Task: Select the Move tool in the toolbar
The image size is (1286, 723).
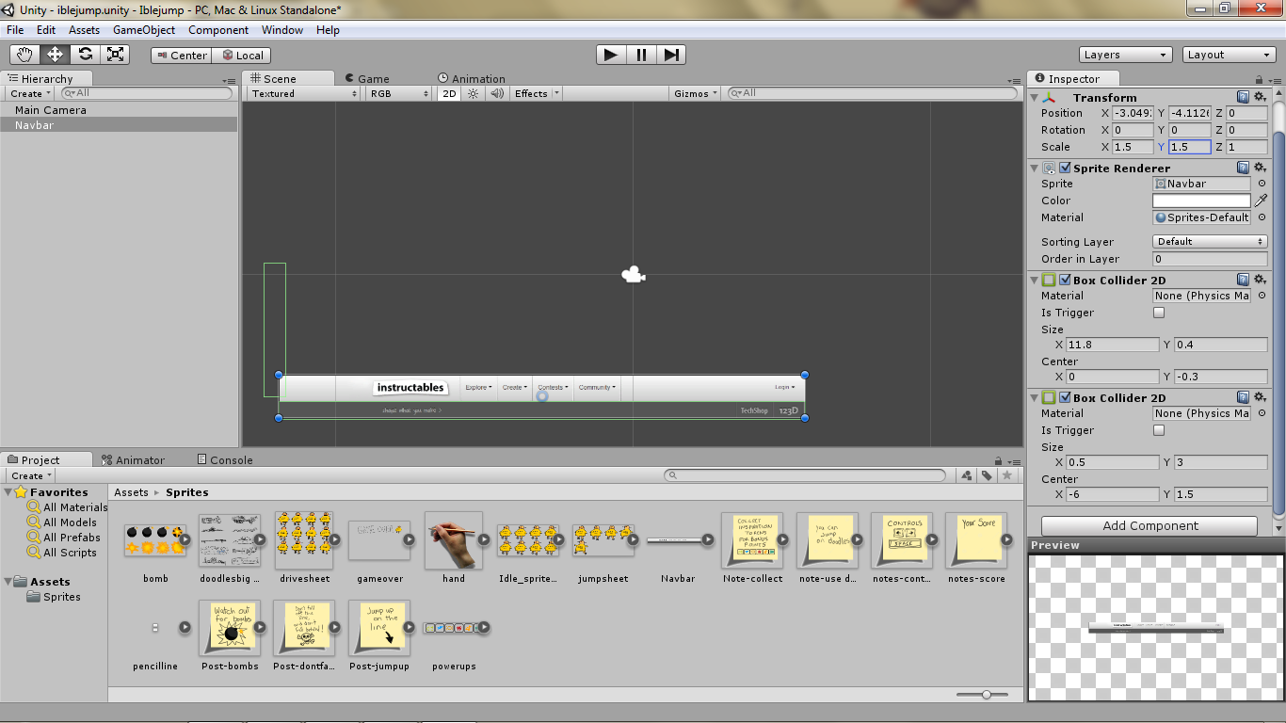Action: 54,54
